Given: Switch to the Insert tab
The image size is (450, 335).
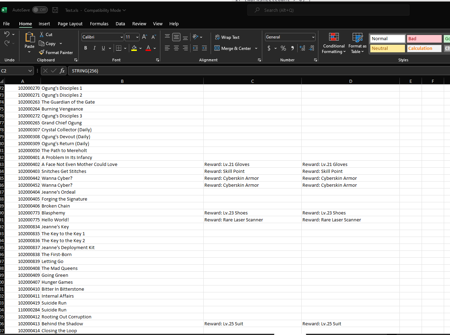Looking at the screenshot, I should [x=44, y=24].
